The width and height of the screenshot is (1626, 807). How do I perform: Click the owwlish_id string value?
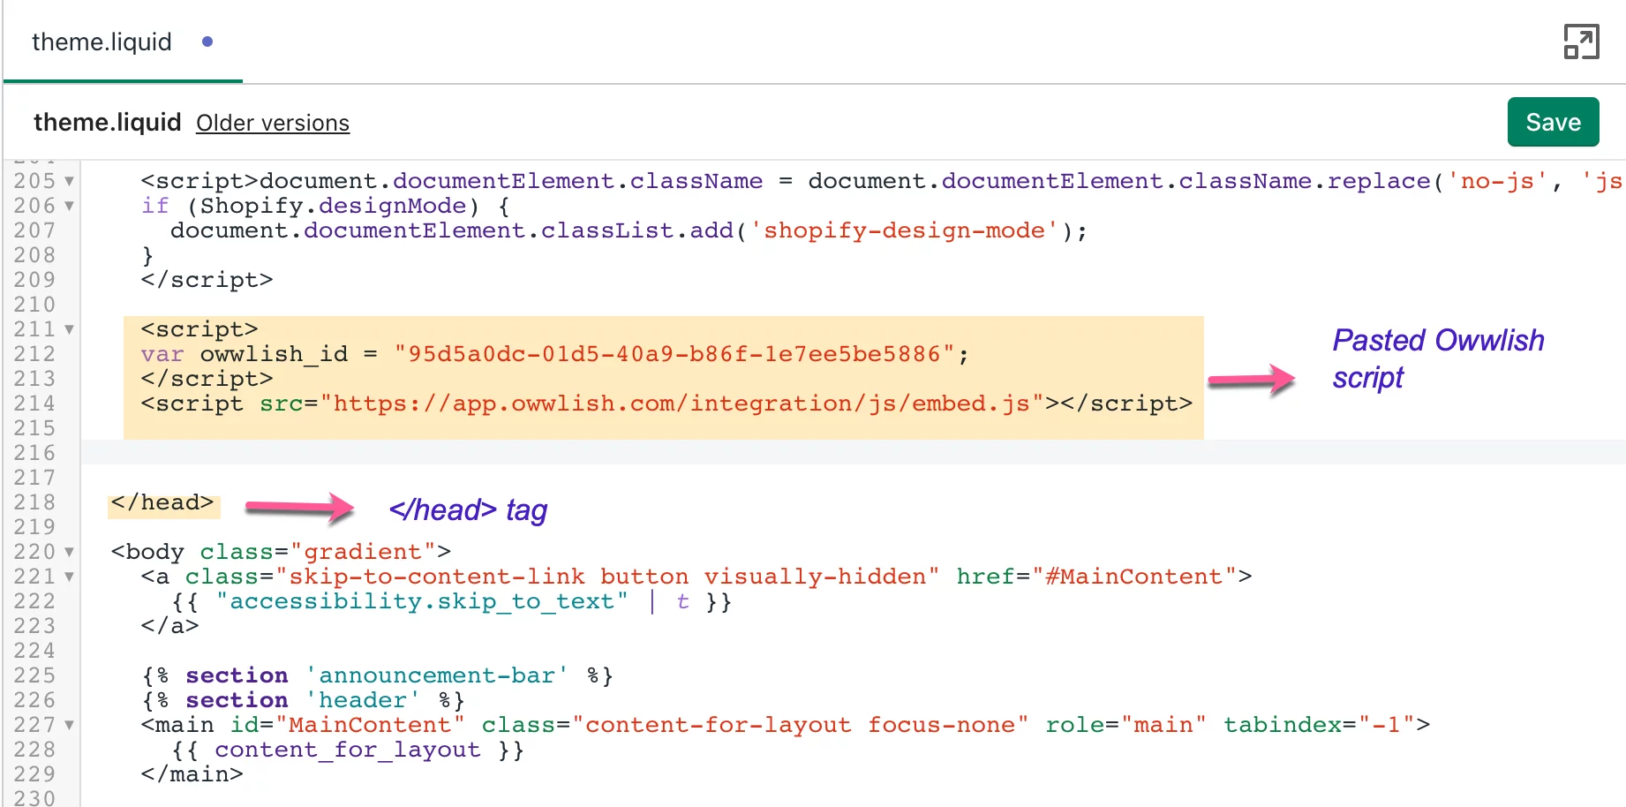tap(674, 354)
